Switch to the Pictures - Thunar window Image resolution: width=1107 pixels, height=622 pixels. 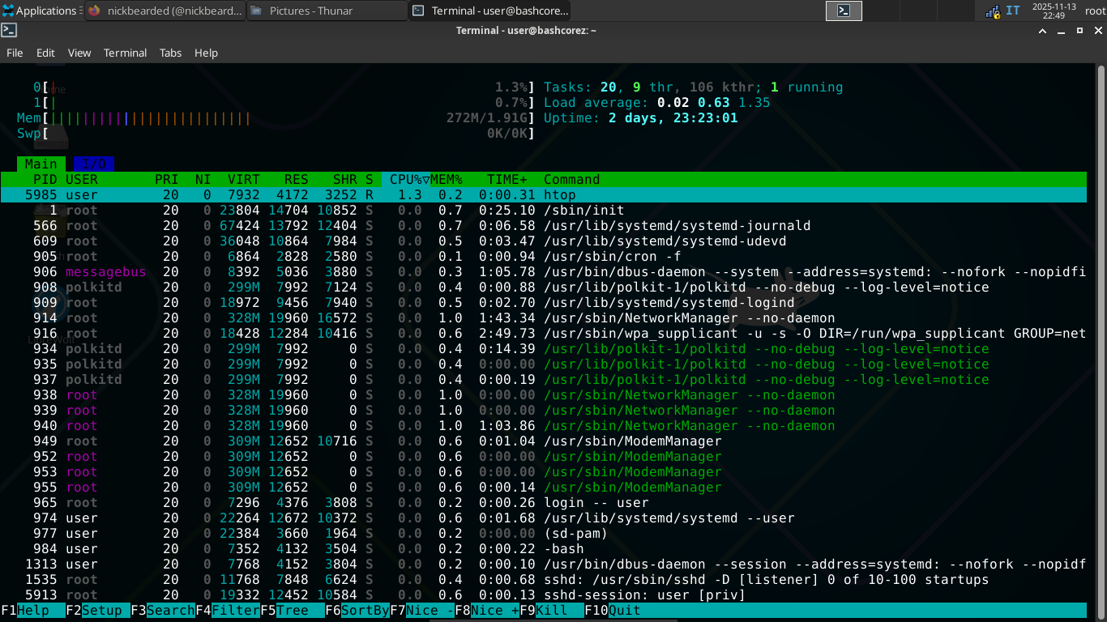tap(327, 11)
